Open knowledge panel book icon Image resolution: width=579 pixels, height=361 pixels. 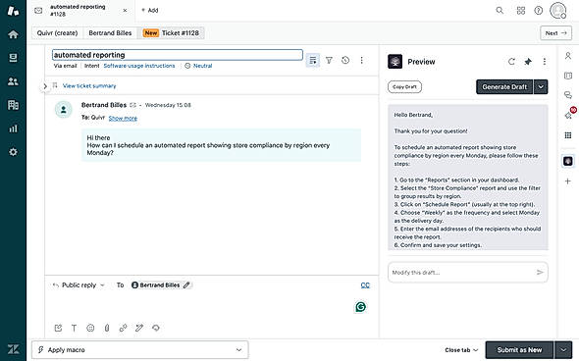click(568, 76)
